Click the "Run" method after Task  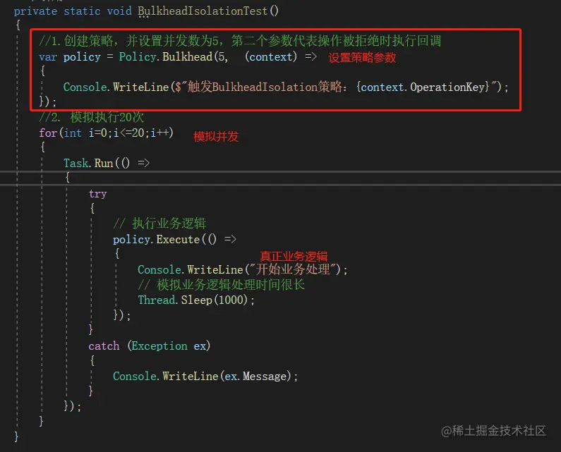104,164
